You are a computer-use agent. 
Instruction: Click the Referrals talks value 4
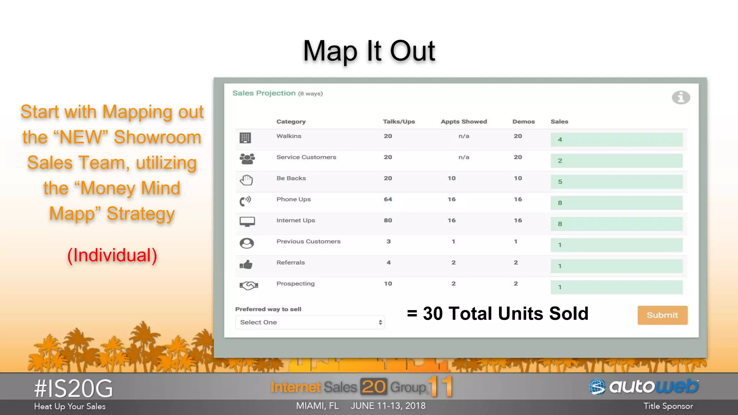(x=388, y=262)
